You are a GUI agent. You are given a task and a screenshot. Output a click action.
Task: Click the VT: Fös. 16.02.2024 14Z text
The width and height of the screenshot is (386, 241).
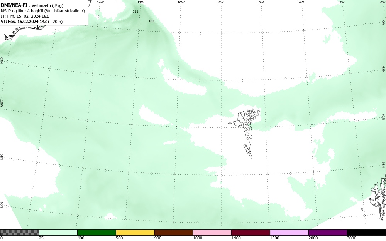[x=24, y=22]
